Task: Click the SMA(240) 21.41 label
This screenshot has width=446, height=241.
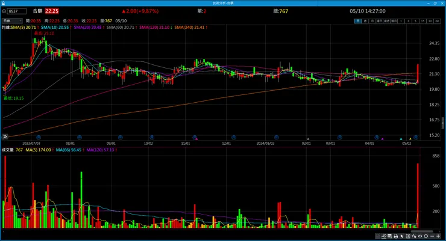Action: [x=189, y=27]
